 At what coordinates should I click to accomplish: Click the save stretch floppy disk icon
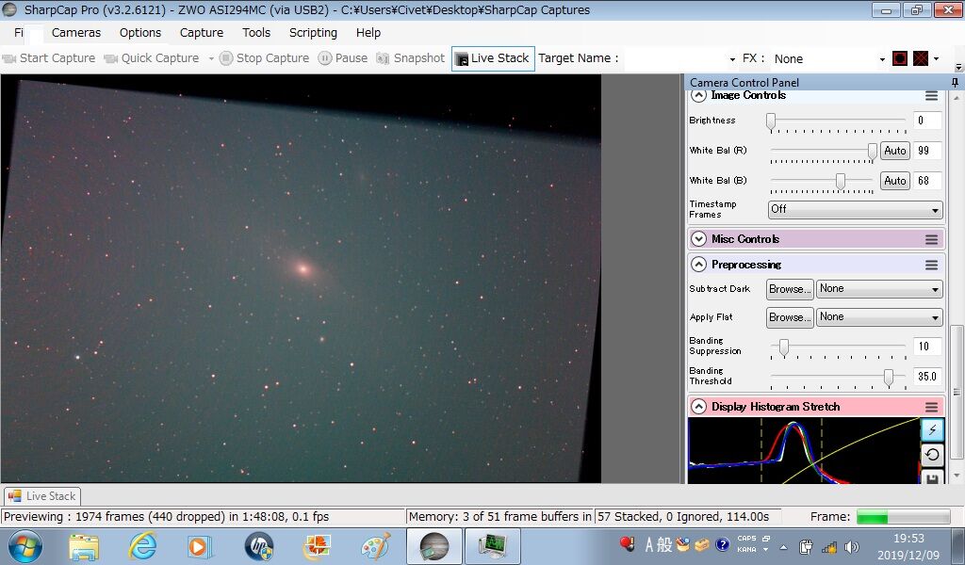coord(932,477)
